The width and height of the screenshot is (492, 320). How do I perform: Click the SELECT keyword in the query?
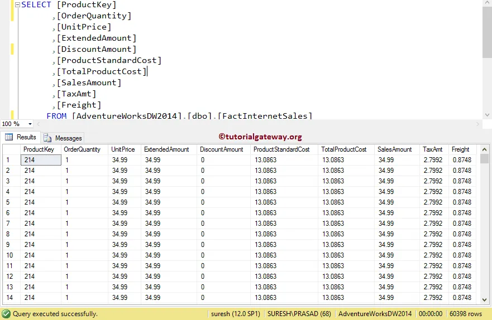point(36,4)
